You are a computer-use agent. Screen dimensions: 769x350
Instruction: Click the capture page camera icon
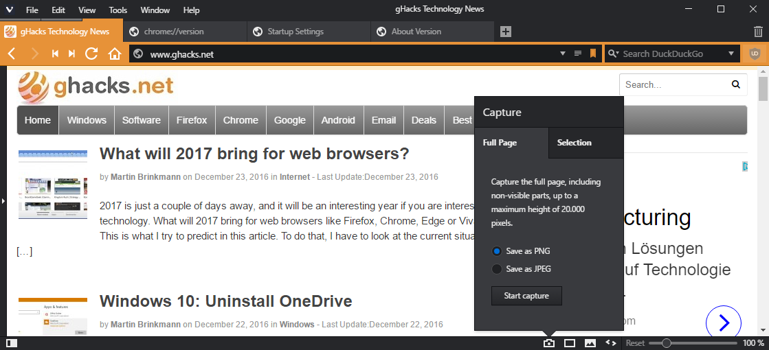point(549,343)
